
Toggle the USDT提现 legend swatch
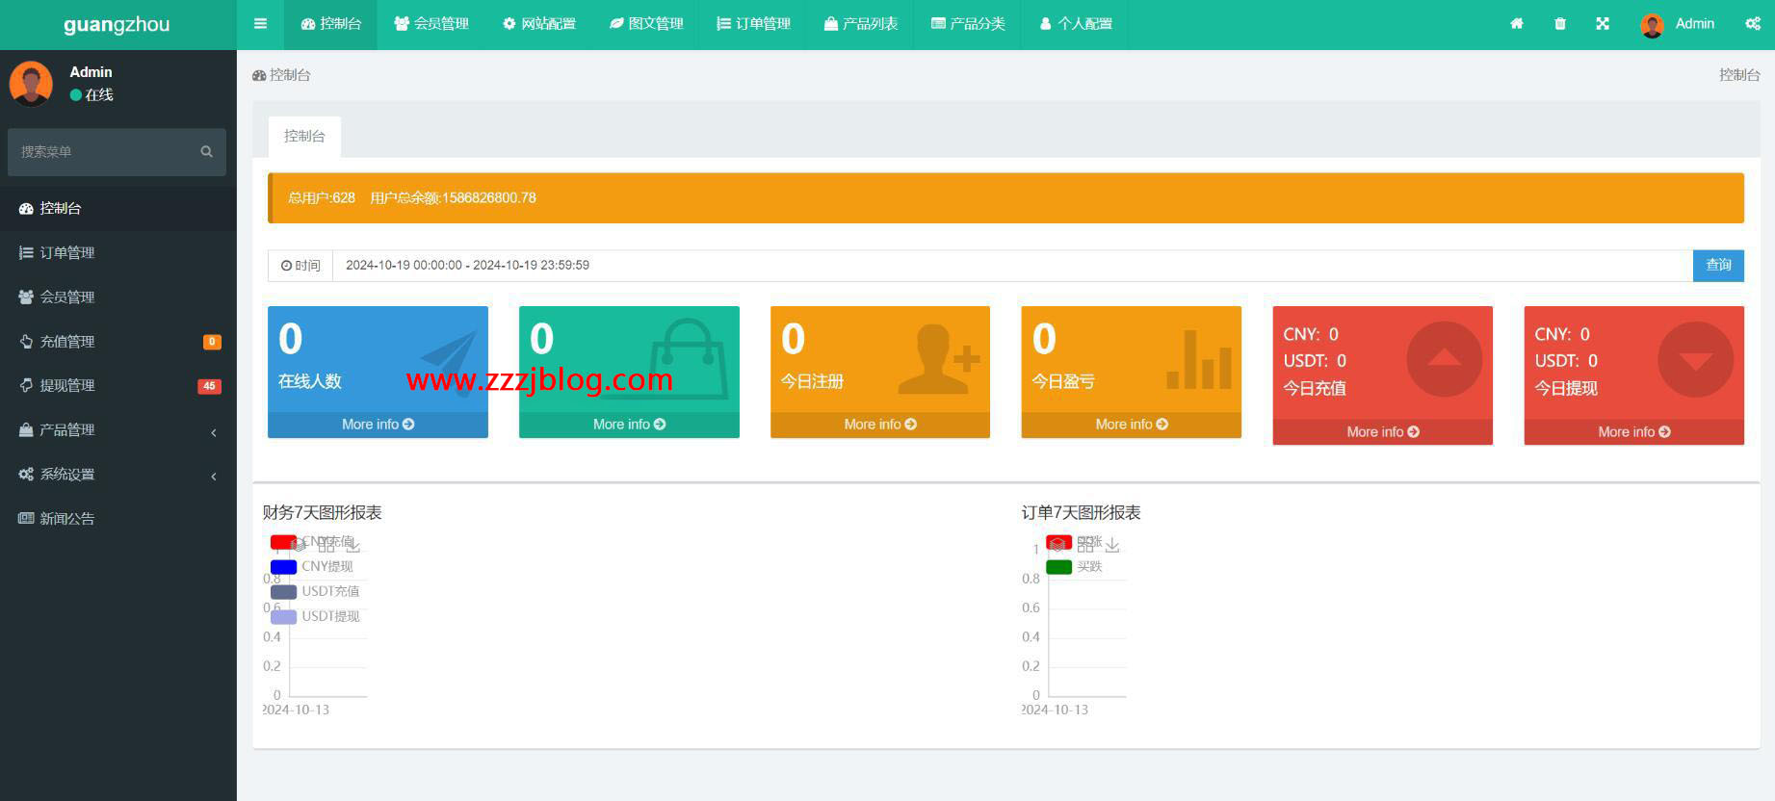pos(283,617)
